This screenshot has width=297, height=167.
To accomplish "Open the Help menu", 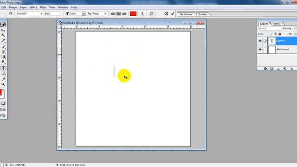I will click(74, 7).
